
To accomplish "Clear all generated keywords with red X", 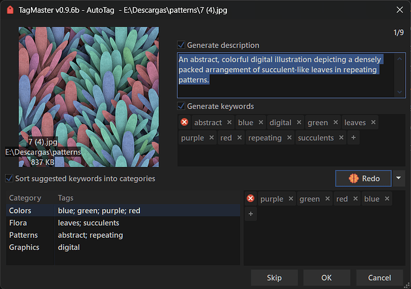I will pyautogui.click(x=185, y=123).
